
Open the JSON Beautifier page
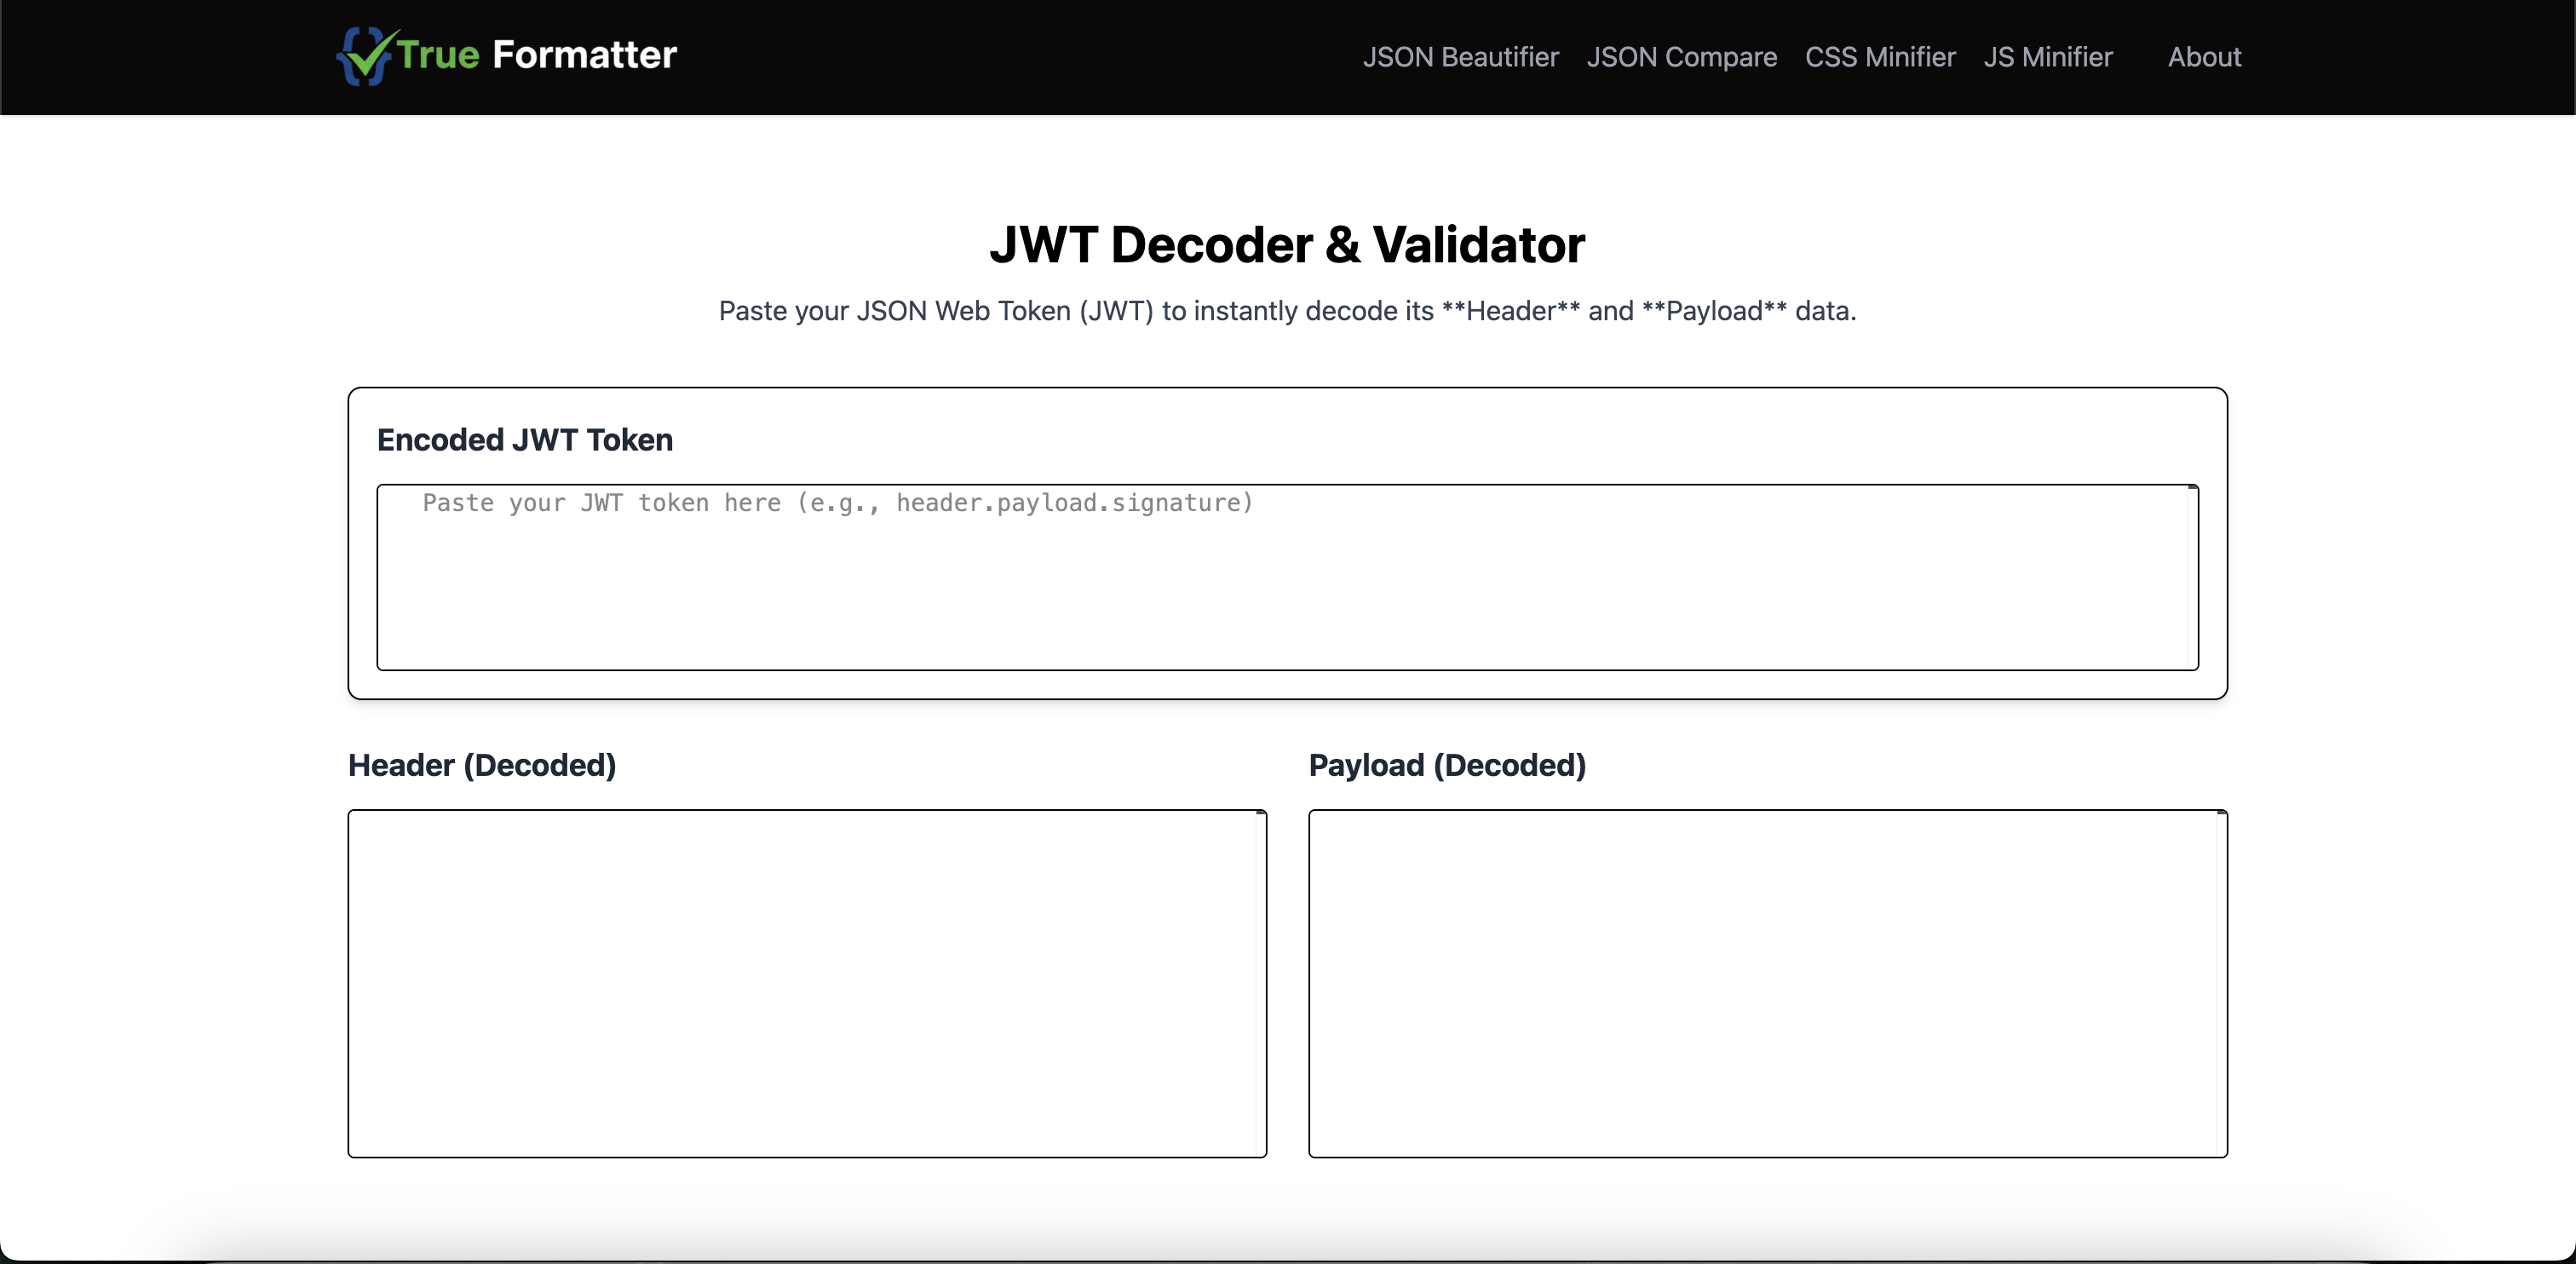pos(1460,57)
